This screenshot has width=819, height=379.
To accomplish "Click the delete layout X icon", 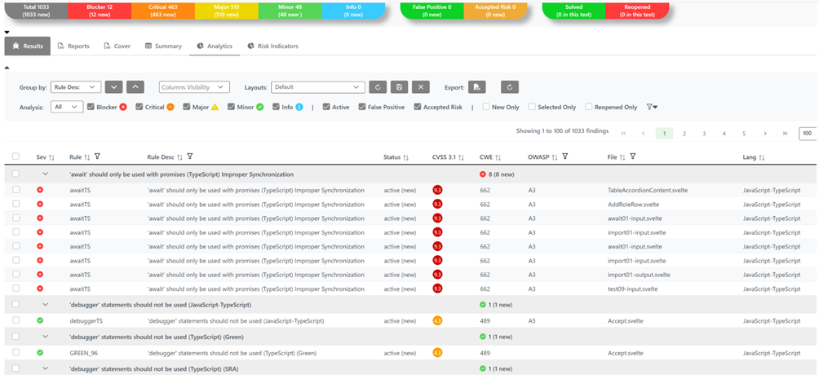I will pyautogui.click(x=420, y=87).
